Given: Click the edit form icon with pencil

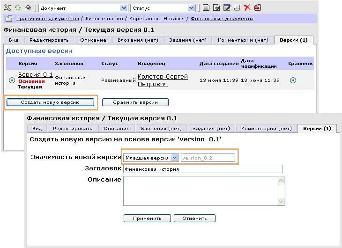Looking at the screenshot, I should coord(227,8).
